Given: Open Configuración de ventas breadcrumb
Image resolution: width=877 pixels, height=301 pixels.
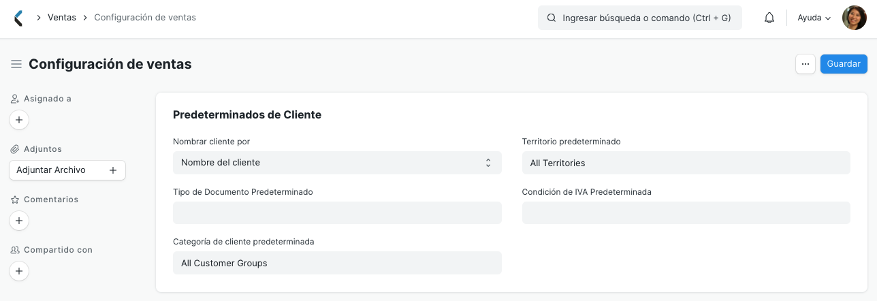Looking at the screenshot, I should 145,18.
